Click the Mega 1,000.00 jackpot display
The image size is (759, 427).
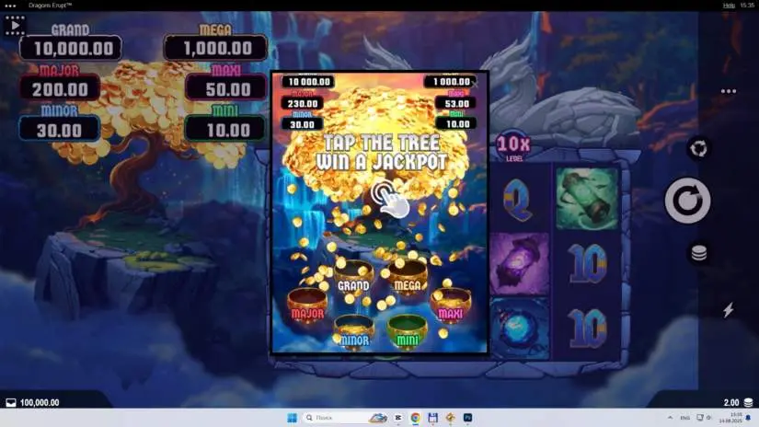216,48
